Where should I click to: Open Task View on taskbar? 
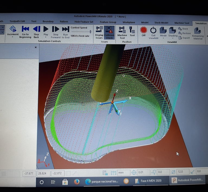[53, 182]
